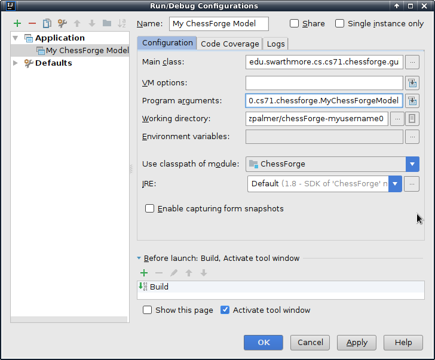Expand the Defaults tree node
Image resolution: width=435 pixels, height=360 pixels.
16,63
